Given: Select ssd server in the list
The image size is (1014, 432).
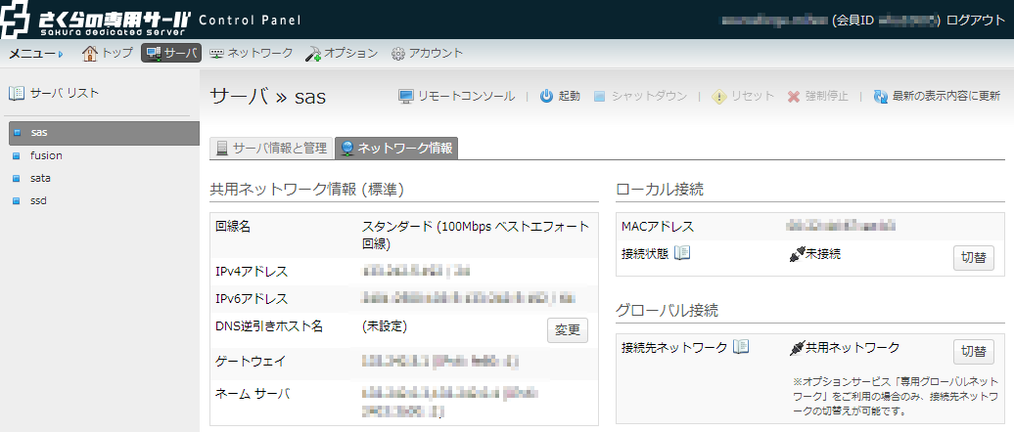Looking at the screenshot, I should coord(38,200).
